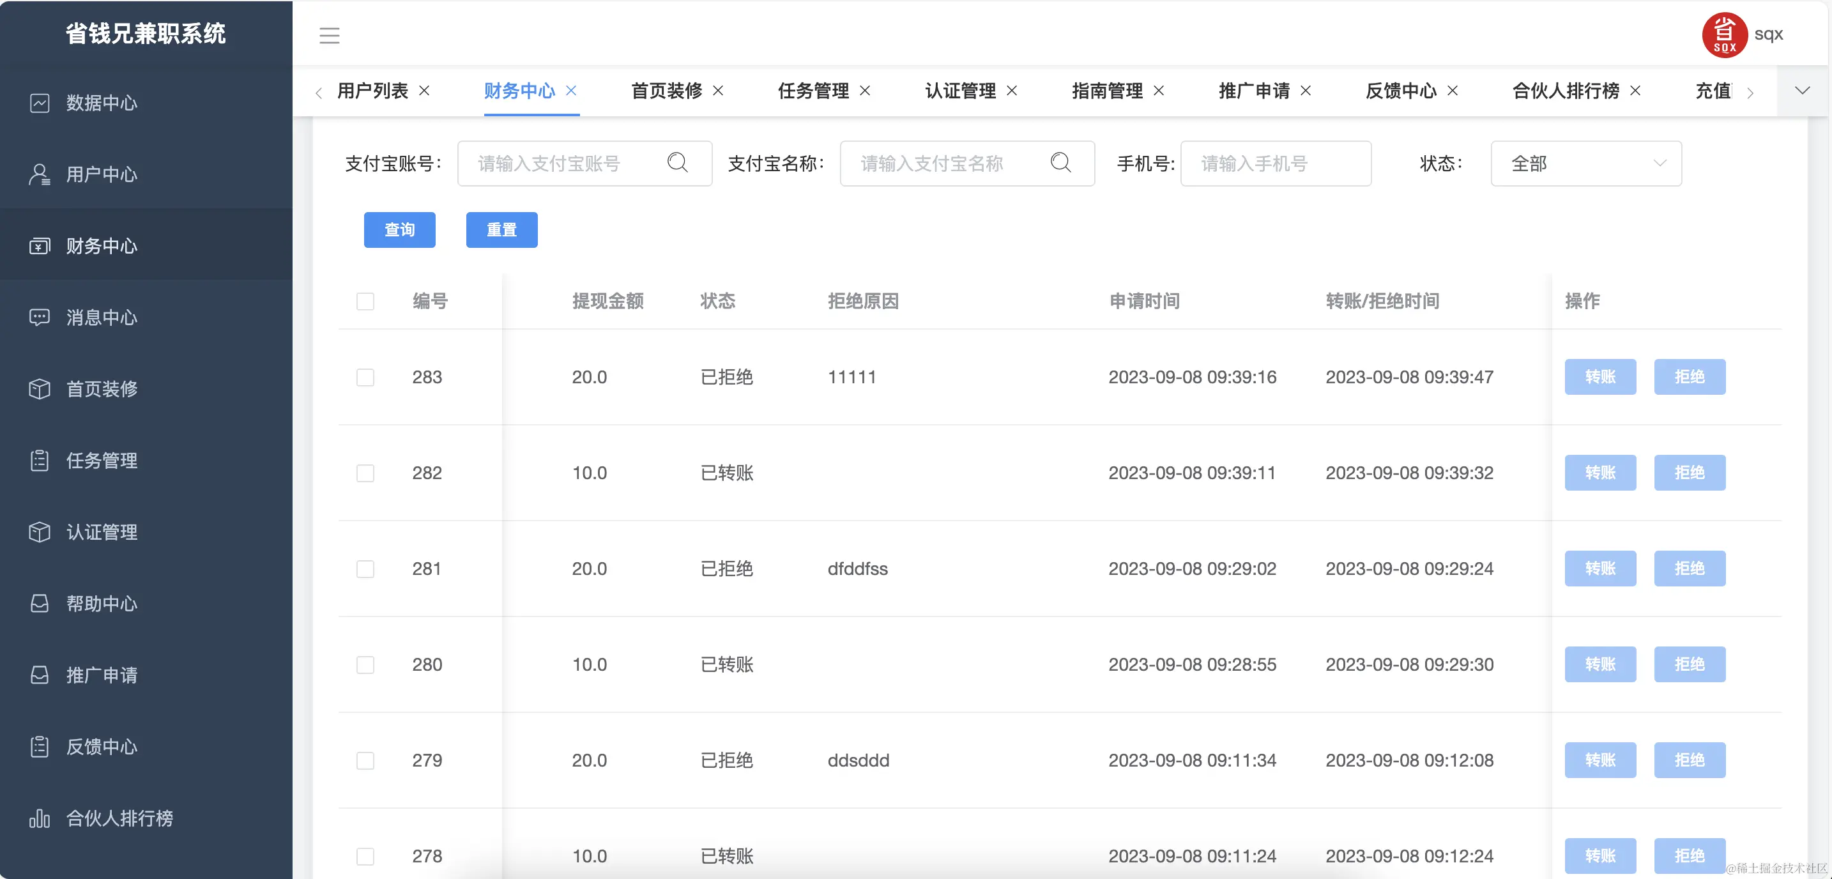Screen dimensions: 1832x879
Task: Click the 用户中心 person icon
Action: point(40,174)
